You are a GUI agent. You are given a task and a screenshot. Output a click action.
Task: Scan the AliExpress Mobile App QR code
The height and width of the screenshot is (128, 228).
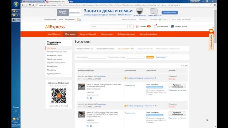[x=59, y=96]
